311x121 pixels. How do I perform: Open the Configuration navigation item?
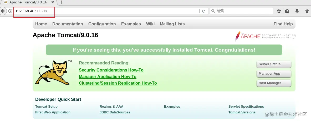click(x=102, y=24)
